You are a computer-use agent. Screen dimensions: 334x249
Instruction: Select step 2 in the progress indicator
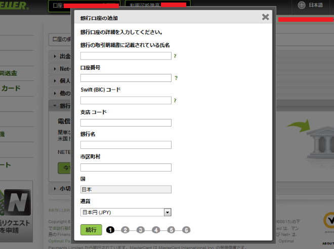click(x=126, y=230)
